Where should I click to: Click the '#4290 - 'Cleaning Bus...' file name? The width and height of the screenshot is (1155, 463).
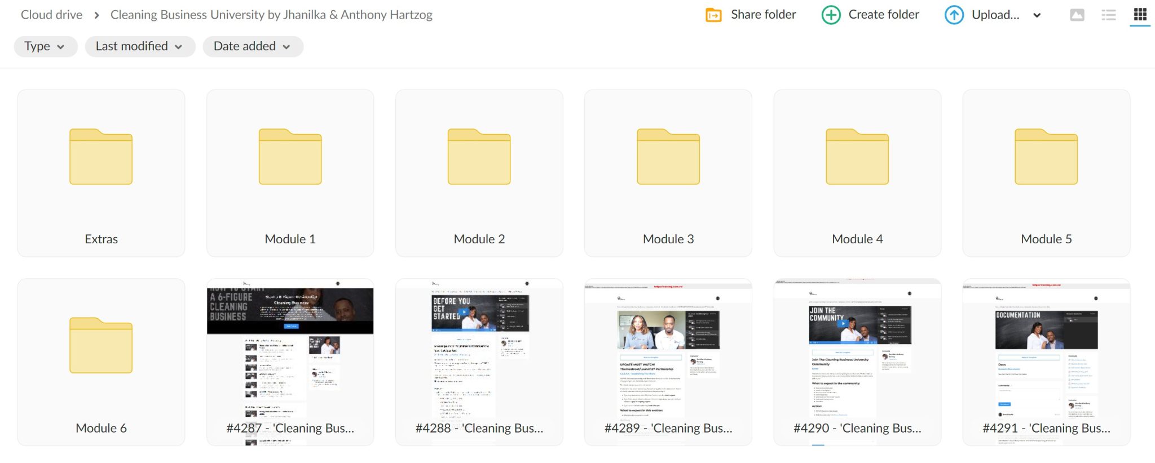click(x=857, y=428)
